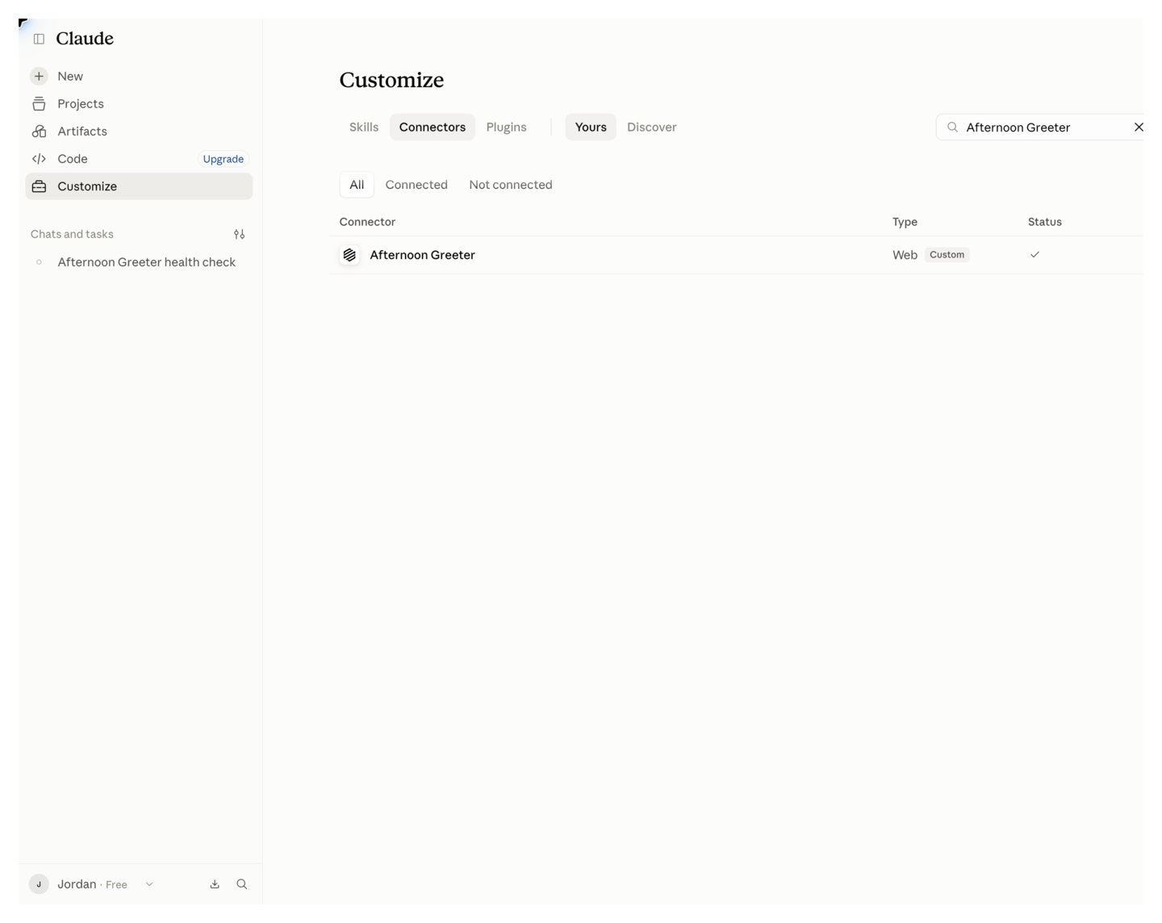Screen dimensions: 1162x923
Task: Select the Yours tab
Action: point(591,127)
